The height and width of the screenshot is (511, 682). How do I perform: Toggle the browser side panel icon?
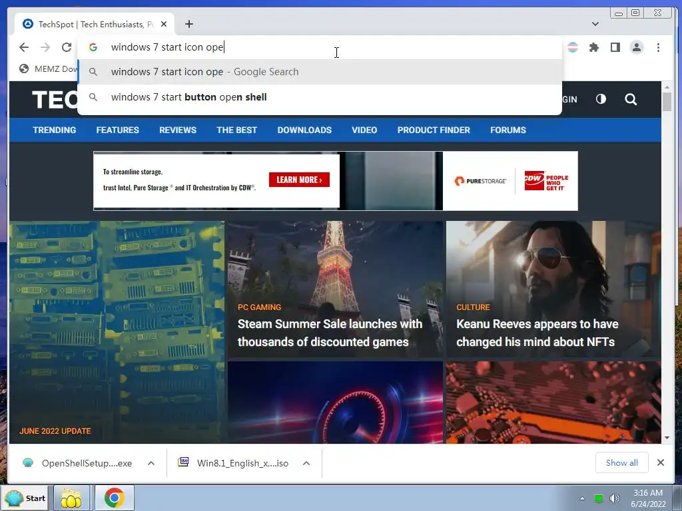[615, 47]
